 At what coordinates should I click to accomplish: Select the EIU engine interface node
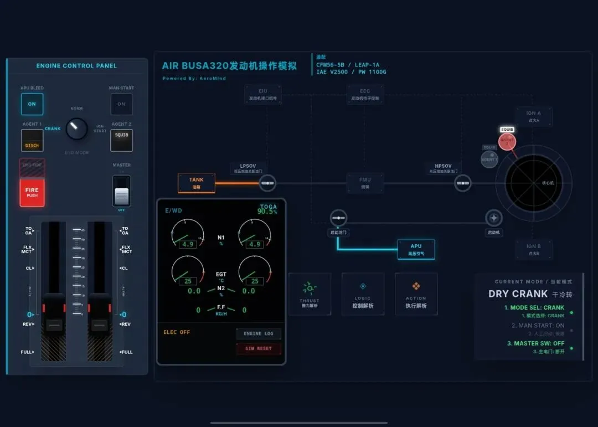click(x=263, y=94)
